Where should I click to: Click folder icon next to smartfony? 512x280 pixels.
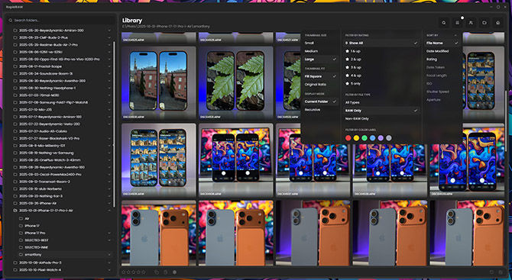click(x=21, y=255)
